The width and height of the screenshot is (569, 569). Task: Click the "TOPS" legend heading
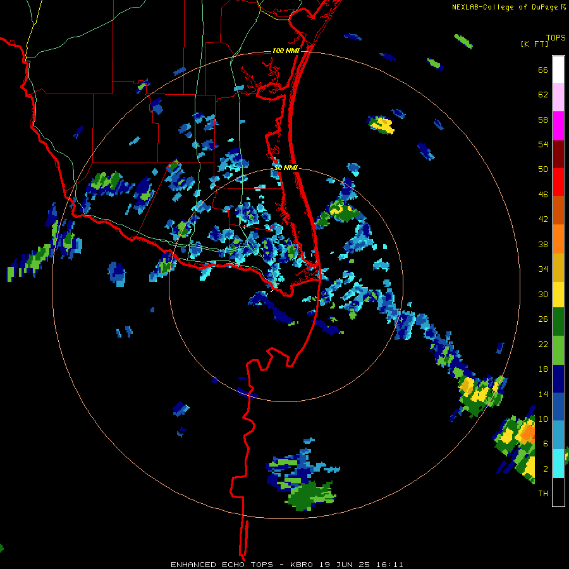(556, 38)
